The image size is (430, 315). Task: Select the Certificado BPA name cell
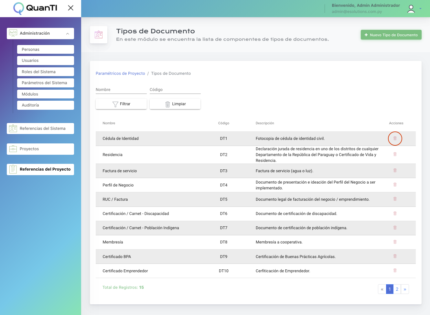click(x=117, y=257)
